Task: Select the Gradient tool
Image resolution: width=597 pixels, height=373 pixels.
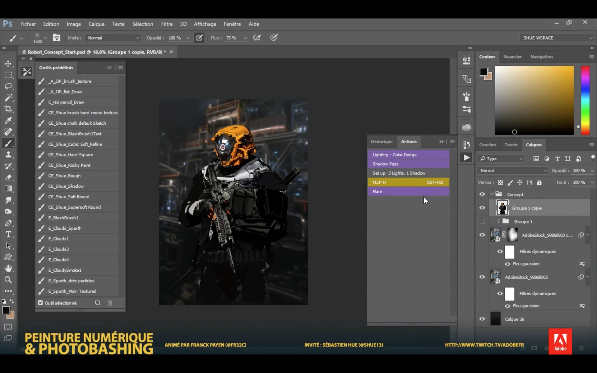Action: pyautogui.click(x=8, y=189)
